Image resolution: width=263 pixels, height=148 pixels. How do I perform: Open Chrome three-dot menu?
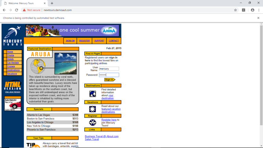259,10
